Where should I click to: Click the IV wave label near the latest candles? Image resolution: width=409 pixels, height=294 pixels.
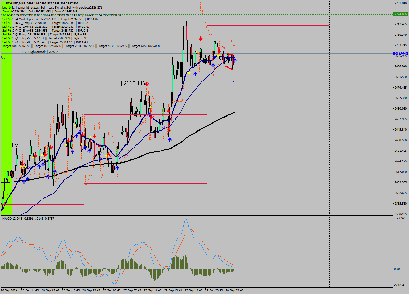[x=232, y=81]
